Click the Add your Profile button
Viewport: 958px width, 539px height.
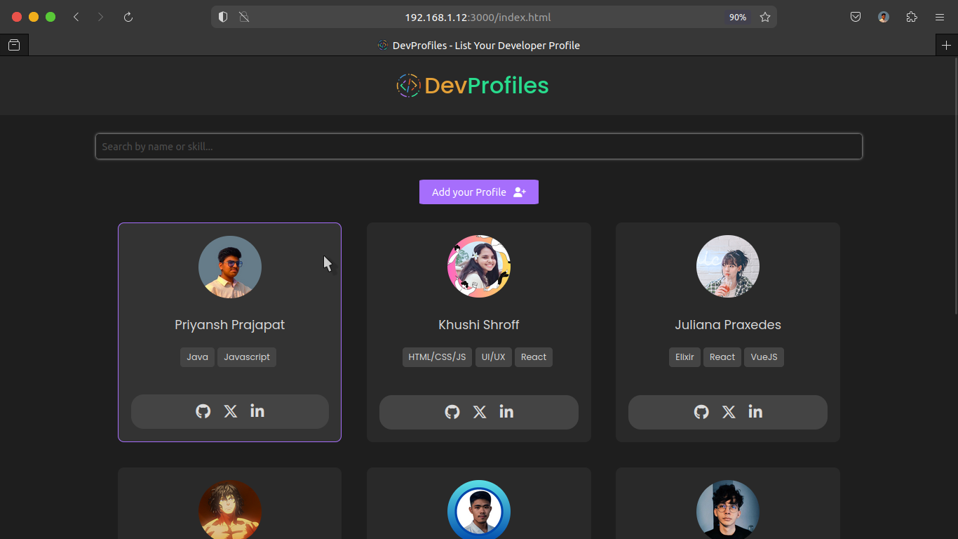[479, 192]
